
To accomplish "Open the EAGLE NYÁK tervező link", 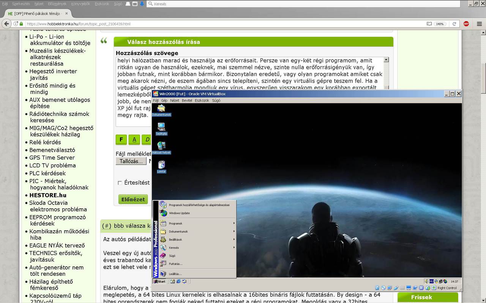I will pyautogui.click(x=57, y=245).
